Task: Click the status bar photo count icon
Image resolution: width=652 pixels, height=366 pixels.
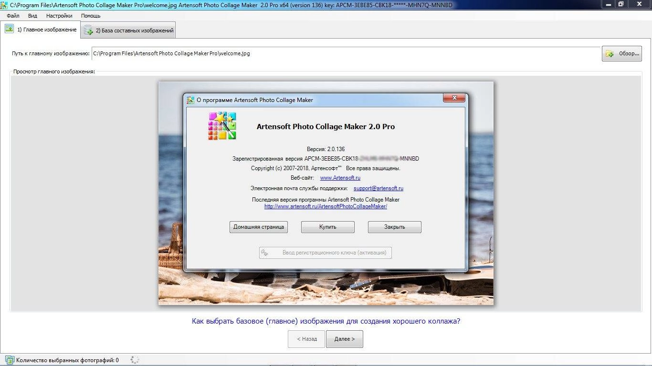Action: point(10,360)
